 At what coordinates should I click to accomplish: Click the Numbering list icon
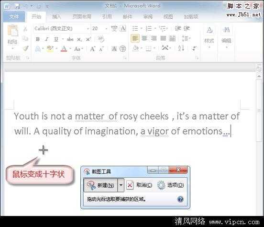pos(149,28)
